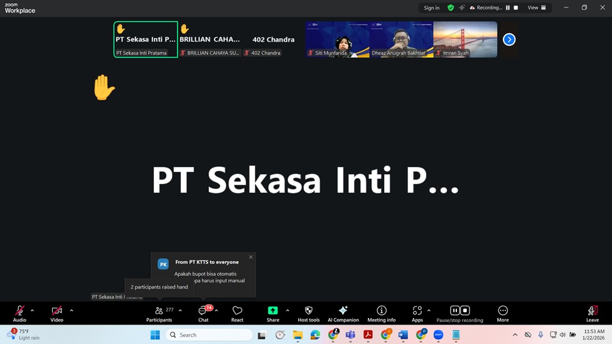The height and width of the screenshot is (344, 612).
Task: Open the Chat panel with 74 unread
Action: tap(203, 313)
